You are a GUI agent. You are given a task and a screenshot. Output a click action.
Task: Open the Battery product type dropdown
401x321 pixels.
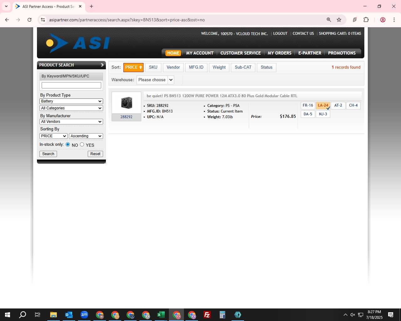coord(71,101)
